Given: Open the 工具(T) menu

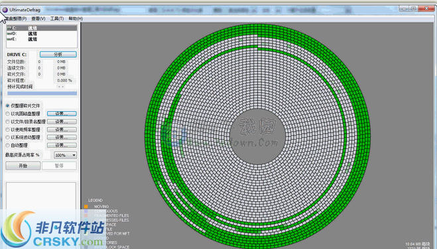Looking at the screenshot, I should [x=57, y=19].
